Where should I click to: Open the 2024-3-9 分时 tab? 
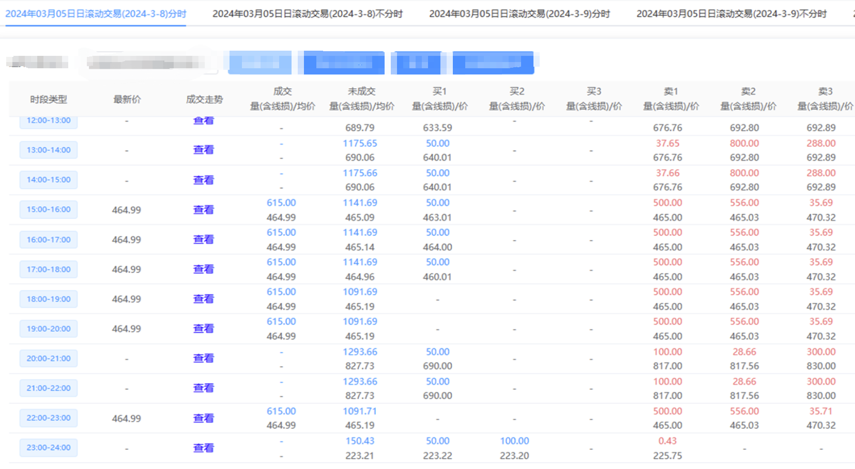[x=519, y=14]
